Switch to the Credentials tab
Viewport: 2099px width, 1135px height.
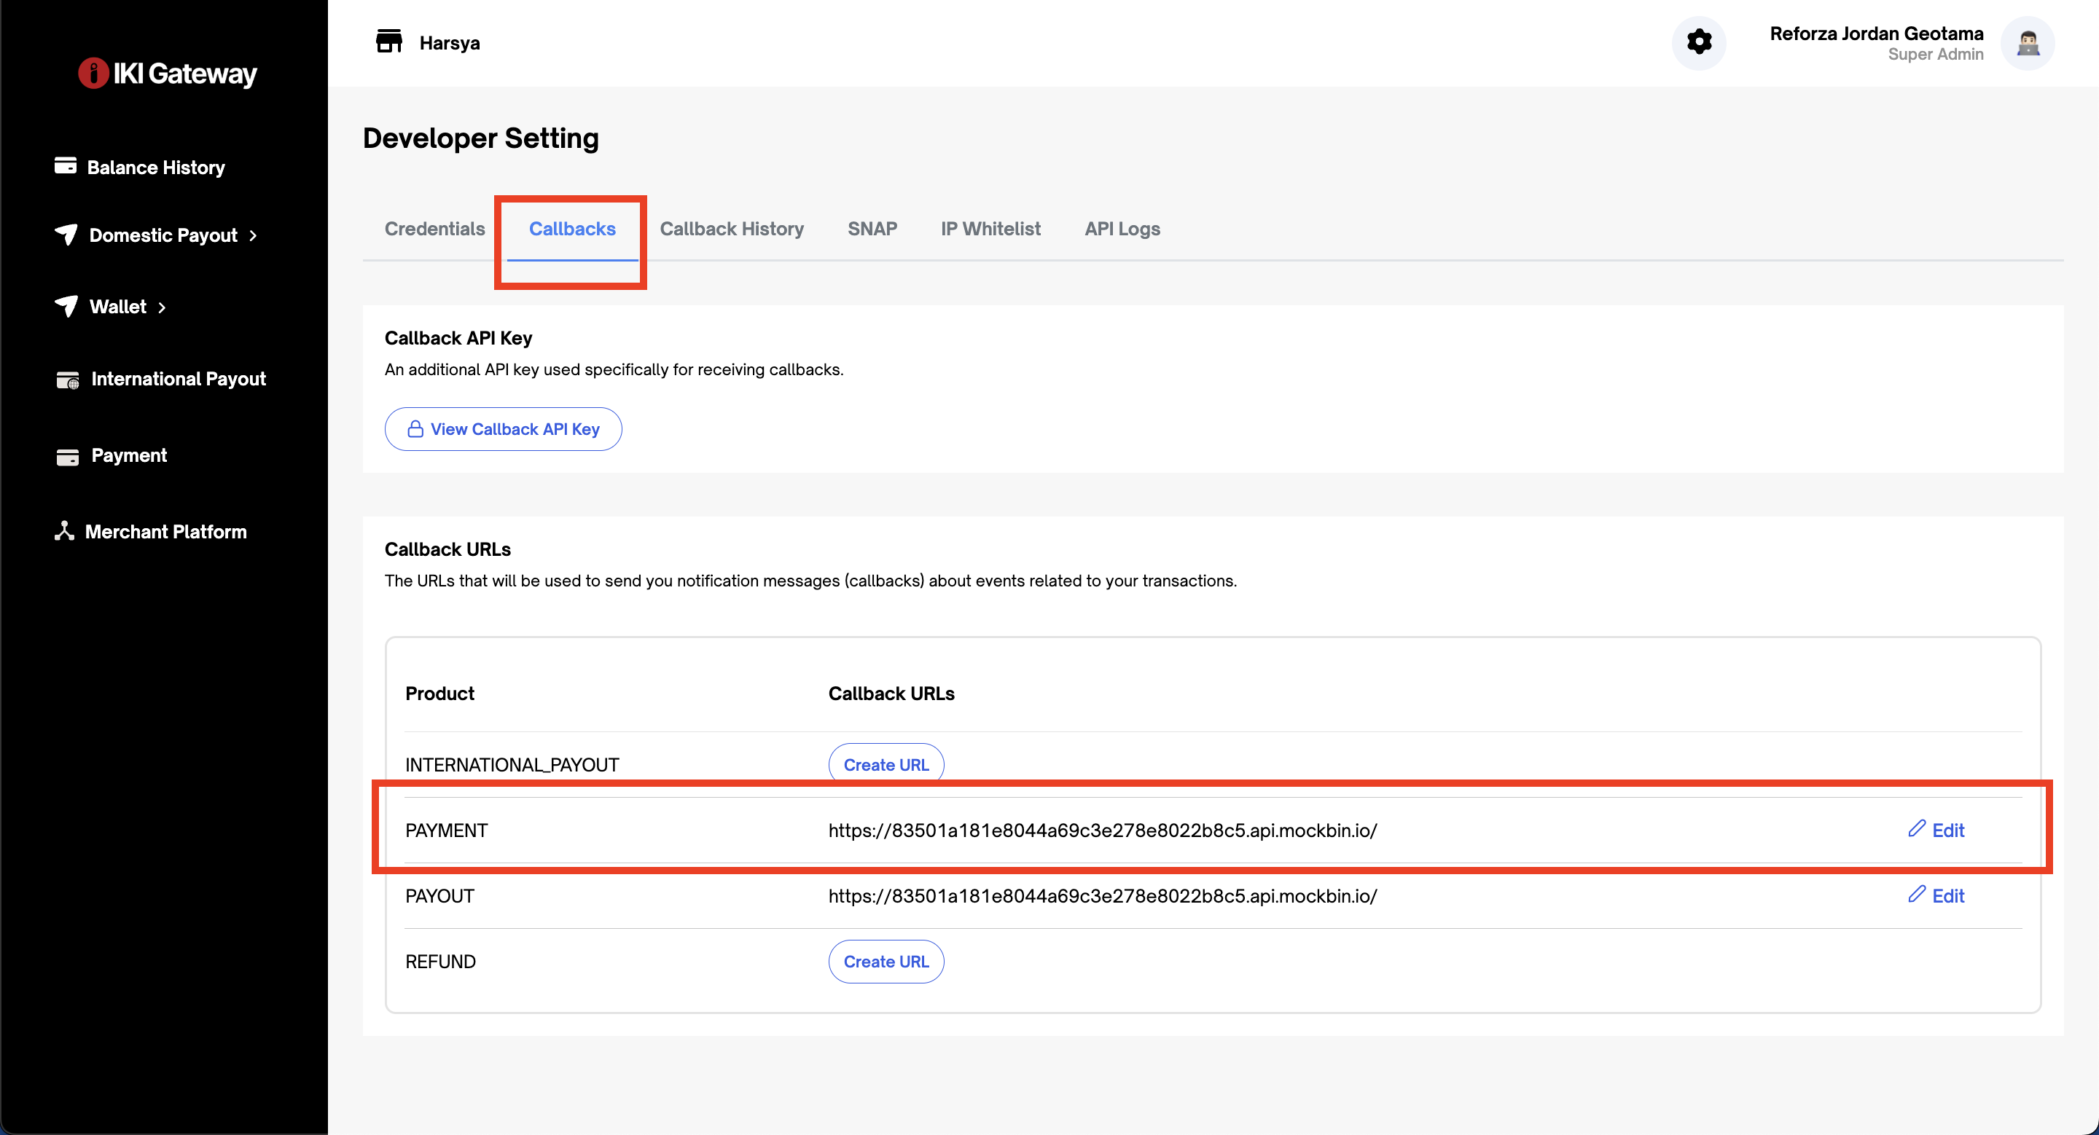[x=434, y=229]
